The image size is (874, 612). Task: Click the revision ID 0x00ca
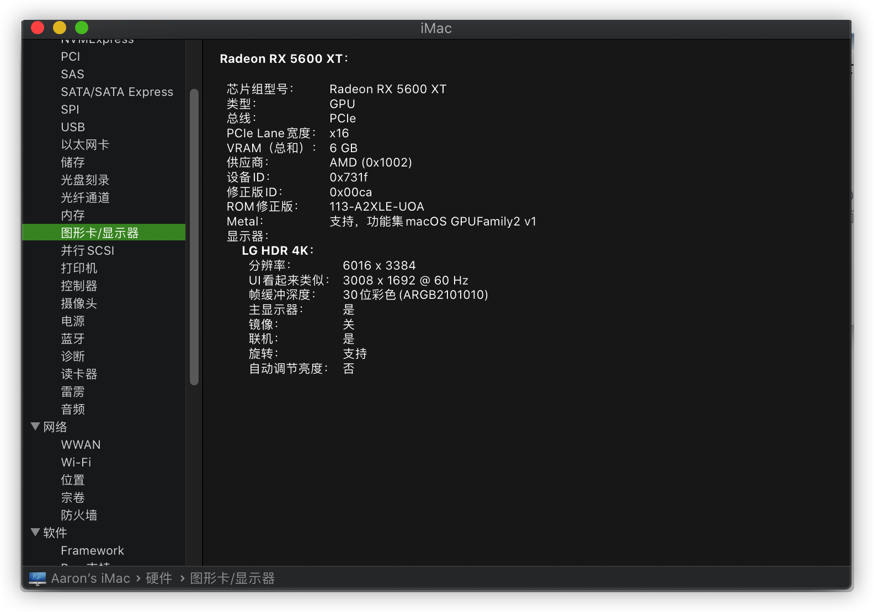click(x=350, y=192)
